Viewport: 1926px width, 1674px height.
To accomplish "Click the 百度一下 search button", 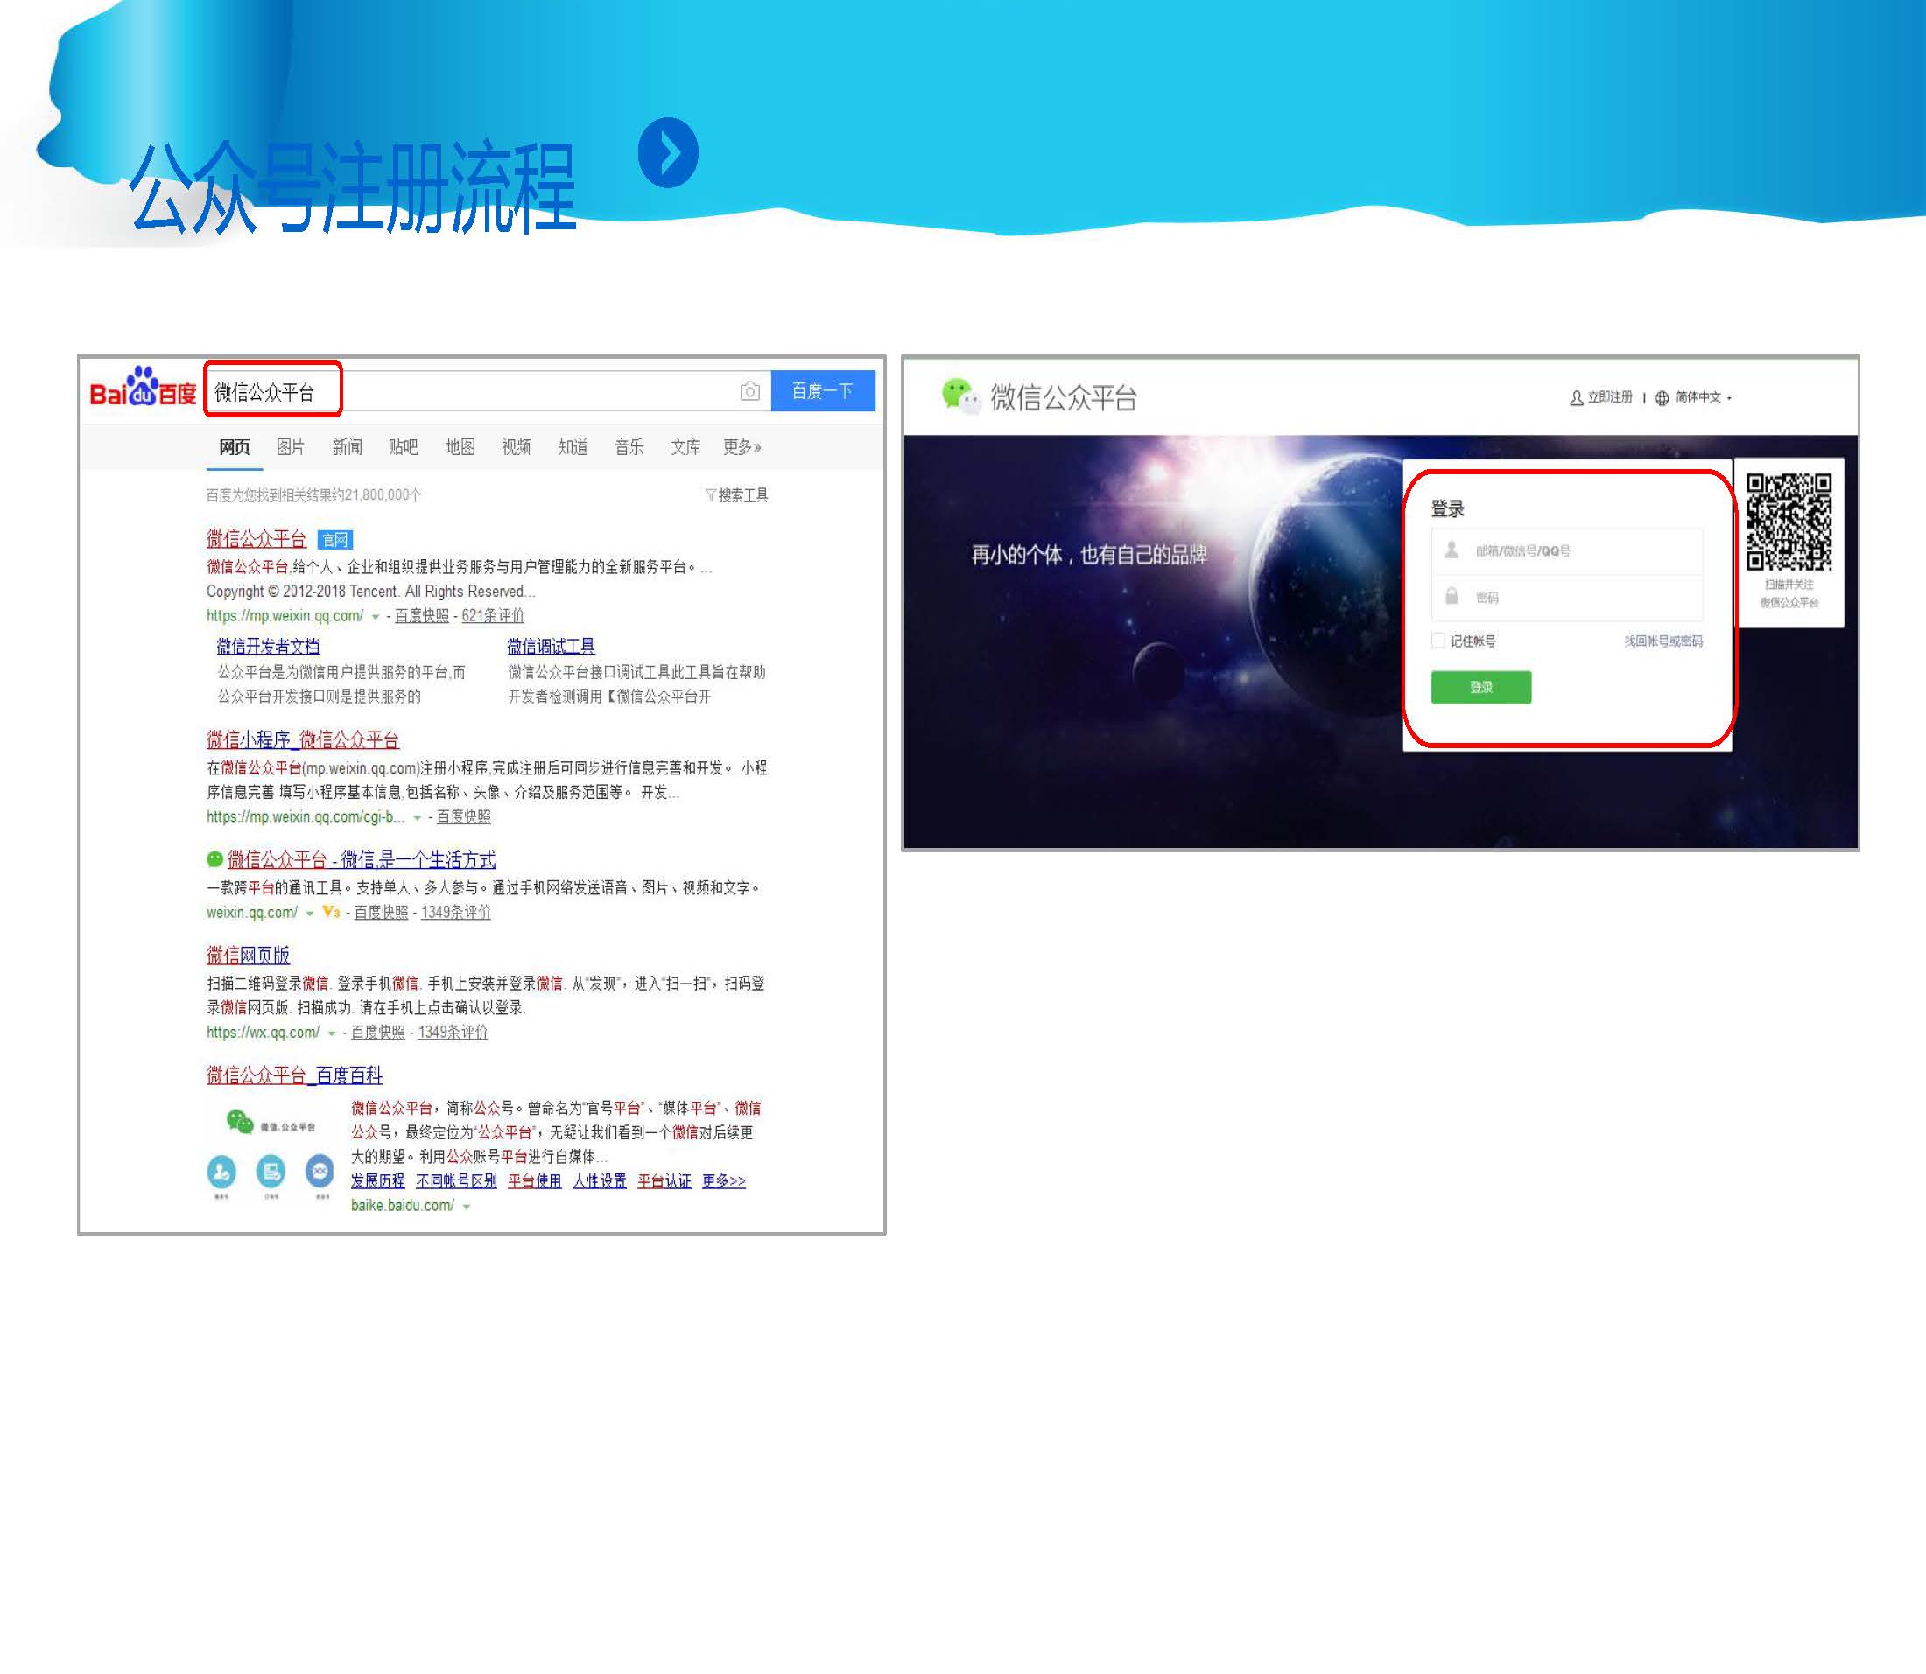I will coord(822,390).
